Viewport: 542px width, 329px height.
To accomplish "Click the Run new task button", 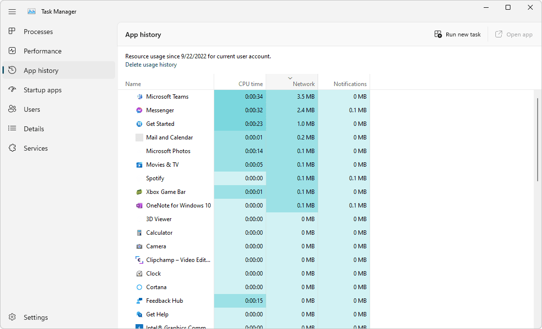I will point(457,34).
